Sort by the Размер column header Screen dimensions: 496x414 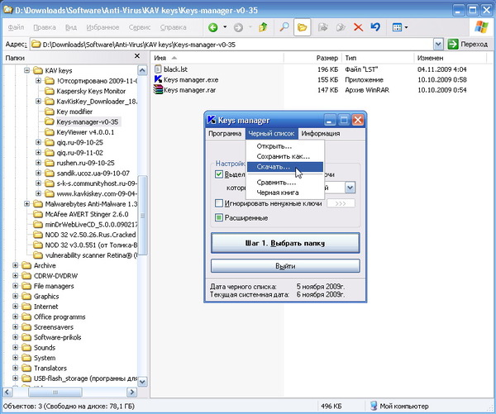tap(312, 58)
